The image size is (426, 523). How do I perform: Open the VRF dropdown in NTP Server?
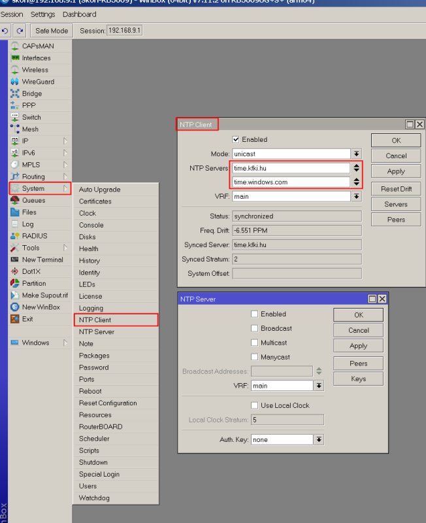(319, 386)
